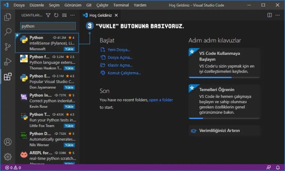Open editor more actions ellipsis
Screen dimensions: 285x171
pos(278,15)
